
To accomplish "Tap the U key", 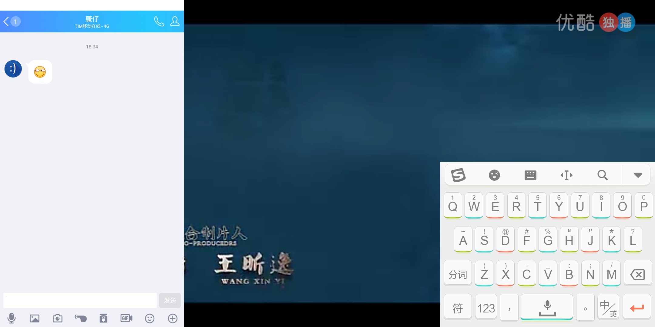I will pyautogui.click(x=580, y=205).
